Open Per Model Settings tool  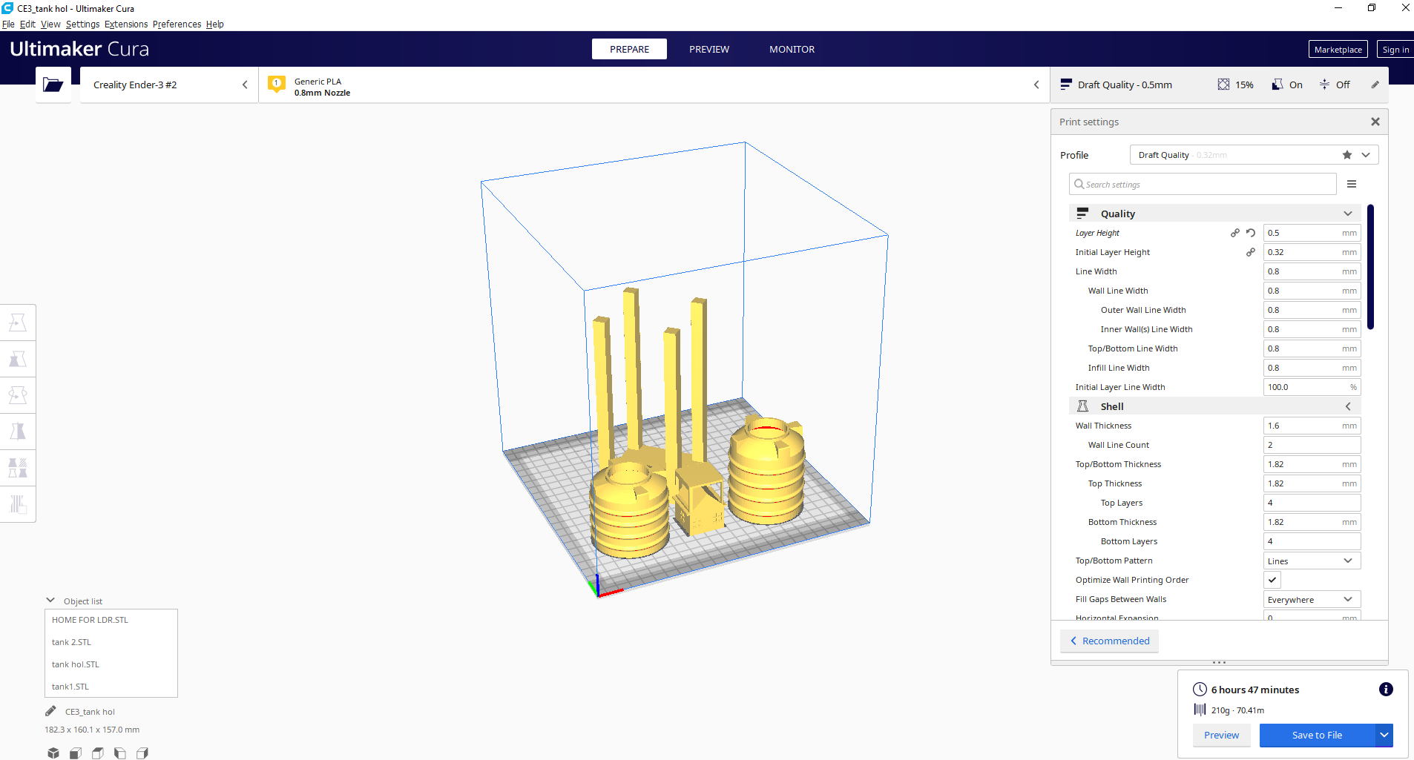18,468
